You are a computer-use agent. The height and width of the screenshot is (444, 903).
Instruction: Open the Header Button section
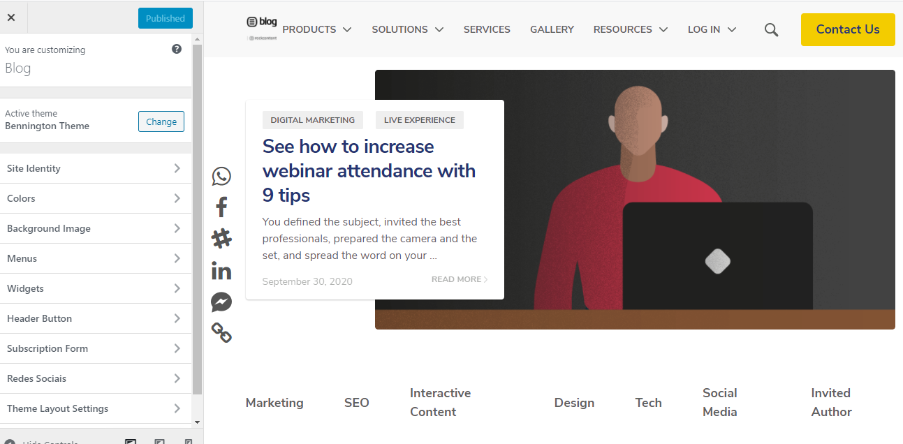tap(96, 318)
